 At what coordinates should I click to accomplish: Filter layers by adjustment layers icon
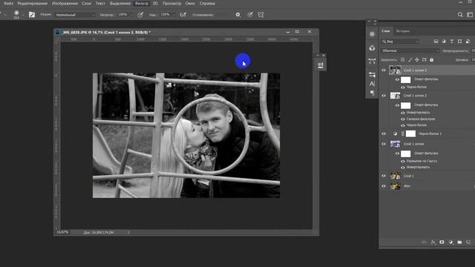(444, 42)
